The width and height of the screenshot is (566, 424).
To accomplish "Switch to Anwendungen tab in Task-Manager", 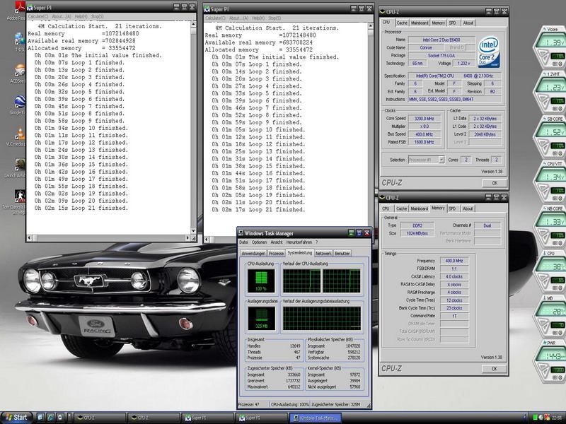I will click(x=253, y=254).
